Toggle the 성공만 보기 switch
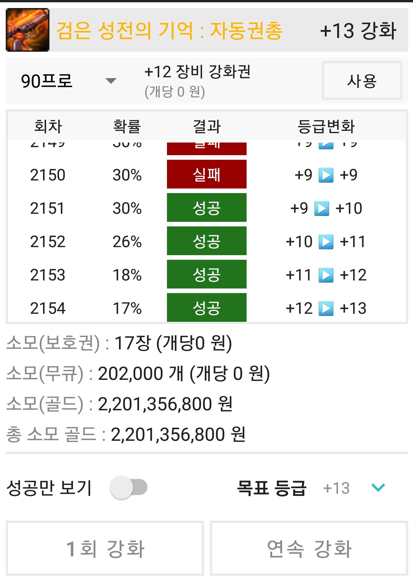Image resolution: width=413 pixels, height=581 pixels. tap(128, 487)
